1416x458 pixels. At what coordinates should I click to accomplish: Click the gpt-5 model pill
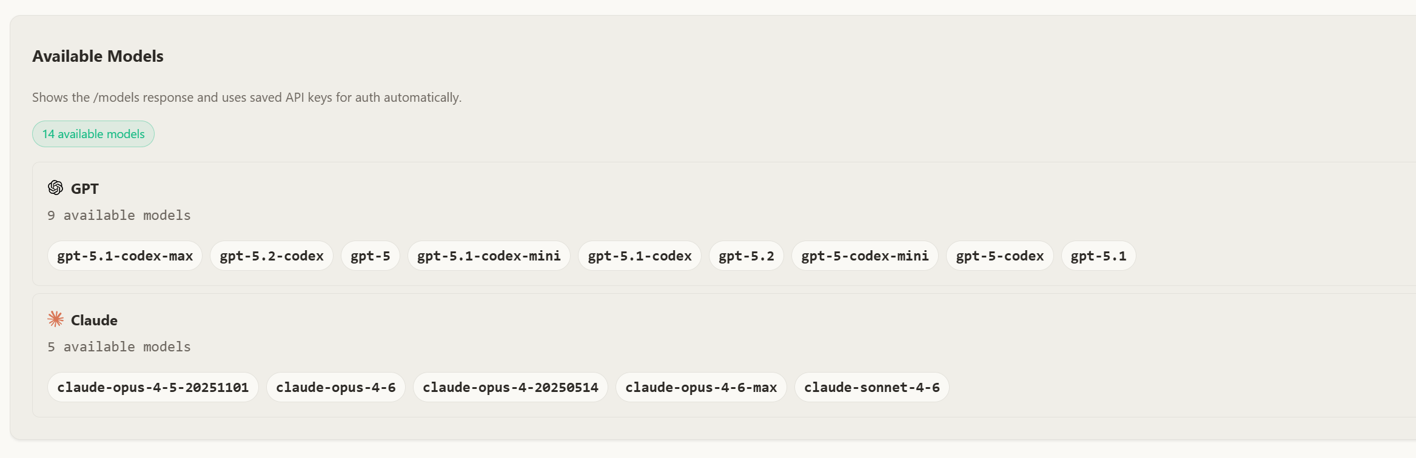[x=371, y=256]
